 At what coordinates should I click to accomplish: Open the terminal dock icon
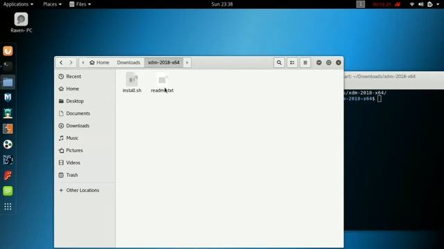(8, 66)
